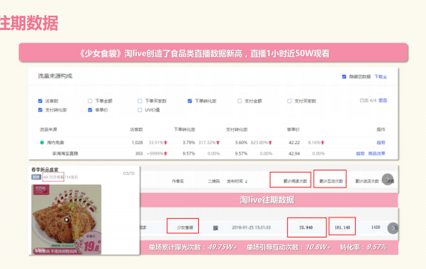Click the 少女食袋 author name cell
This screenshot has width=426, height=269.
pyautogui.click(x=185, y=228)
